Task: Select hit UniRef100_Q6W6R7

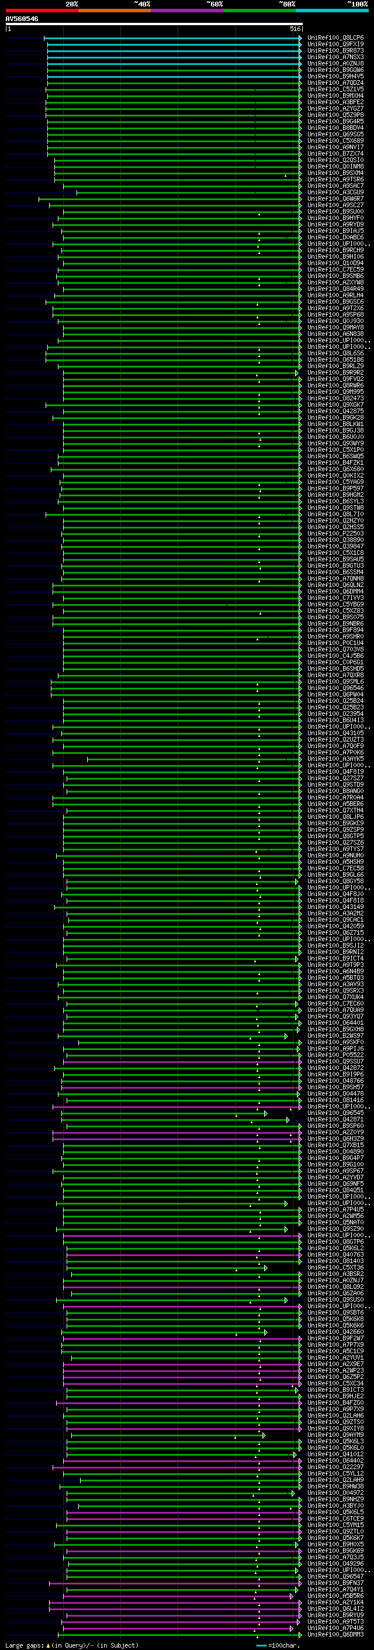Action: click(x=335, y=198)
